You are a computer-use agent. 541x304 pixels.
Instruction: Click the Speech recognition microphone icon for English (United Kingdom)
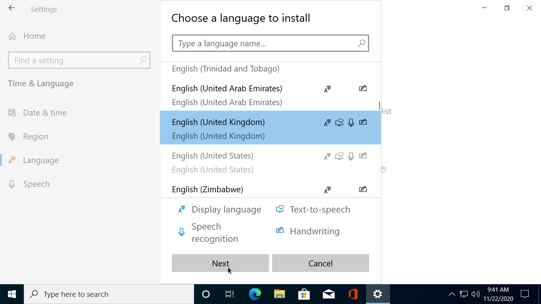351,122
